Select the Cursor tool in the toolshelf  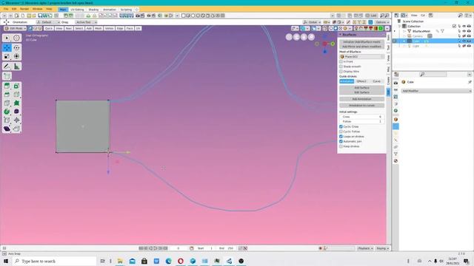[x=16, y=38]
